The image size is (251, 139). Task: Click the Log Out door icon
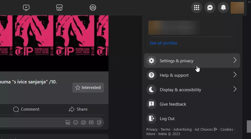pos(151,119)
